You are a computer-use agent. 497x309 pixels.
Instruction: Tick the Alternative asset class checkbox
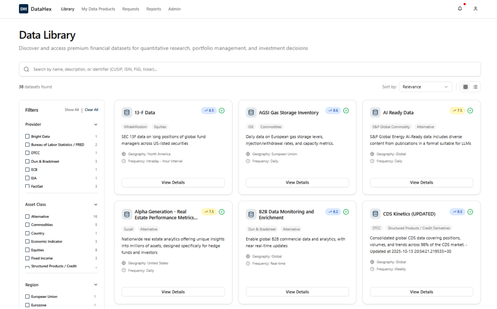pos(27,216)
